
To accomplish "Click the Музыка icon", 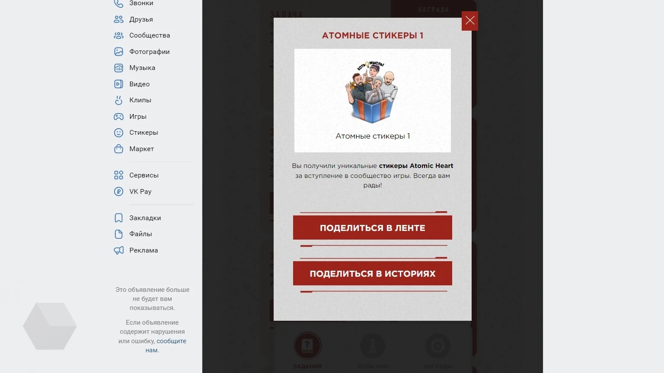I will 118,68.
